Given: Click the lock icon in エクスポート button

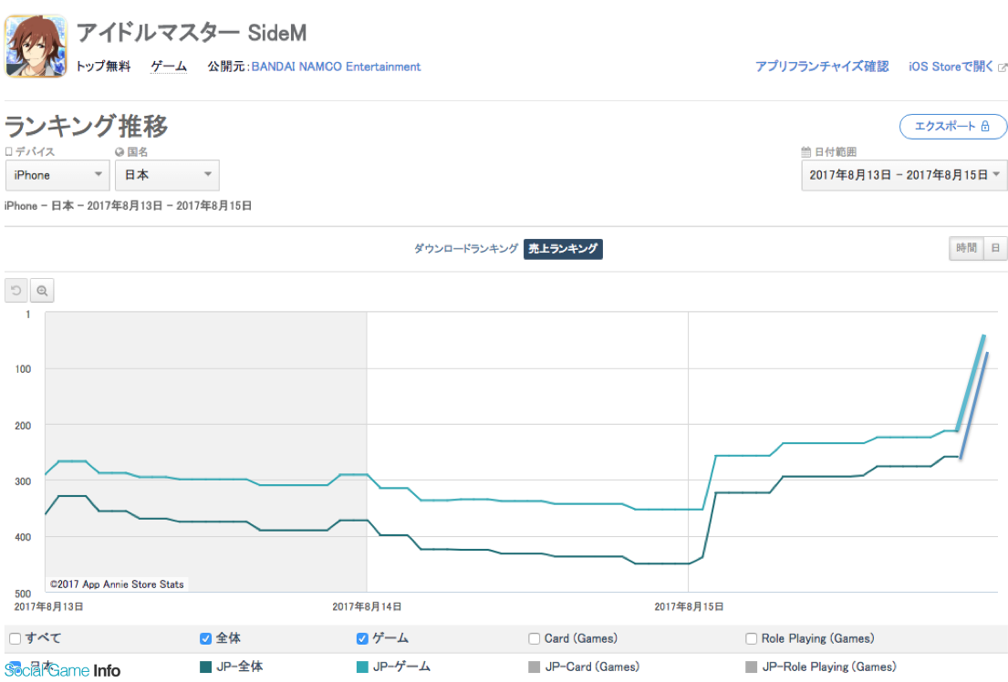Looking at the screenshot, I should [x=985, y=126].
